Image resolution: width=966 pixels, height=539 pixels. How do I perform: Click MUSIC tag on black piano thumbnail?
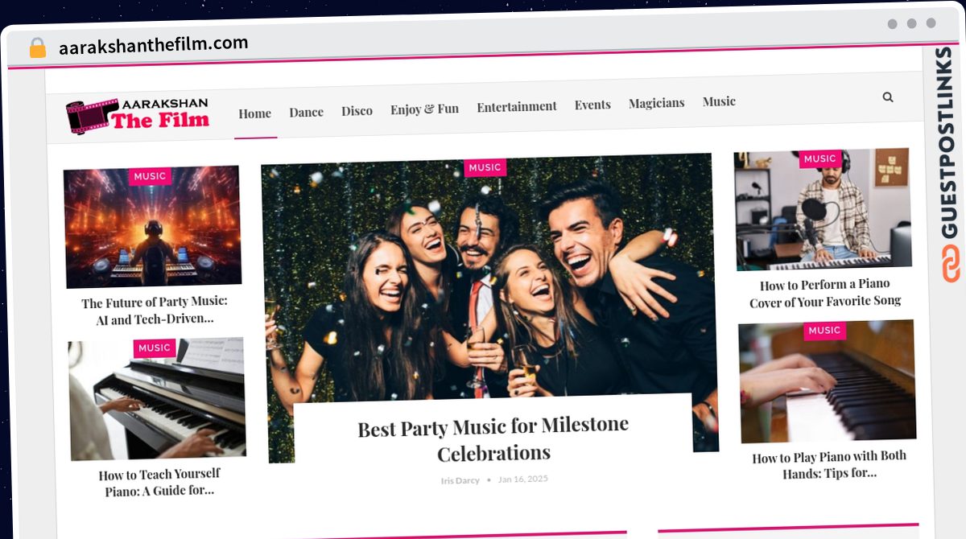155,348
